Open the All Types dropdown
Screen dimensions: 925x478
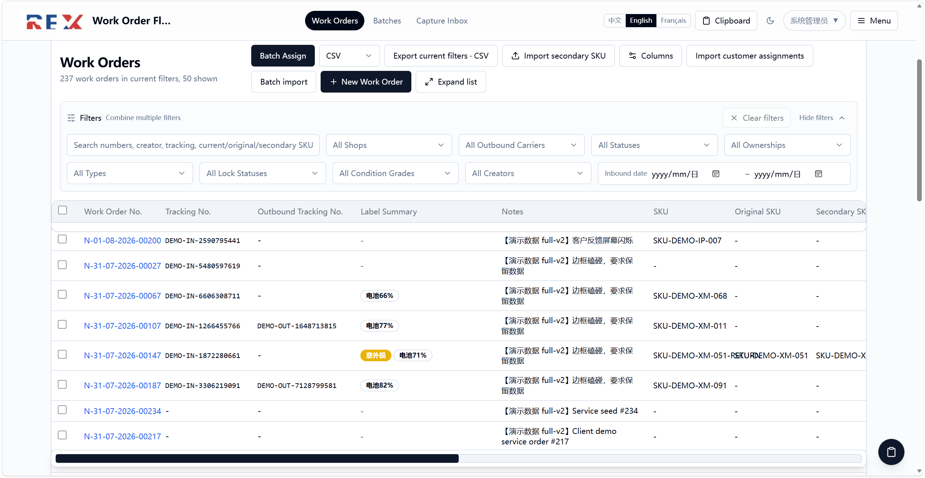(x=130, y=173)
